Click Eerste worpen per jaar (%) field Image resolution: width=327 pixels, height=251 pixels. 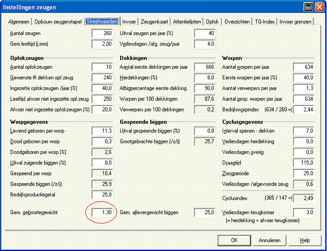304,78
